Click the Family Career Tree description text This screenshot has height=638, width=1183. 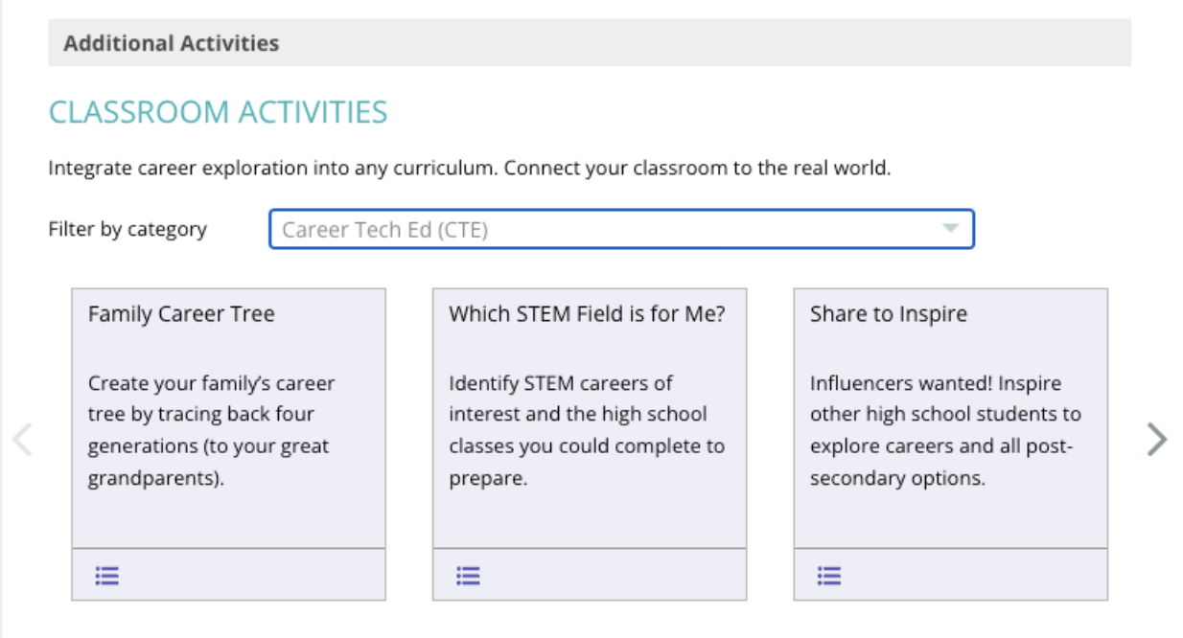coord(213,430)
